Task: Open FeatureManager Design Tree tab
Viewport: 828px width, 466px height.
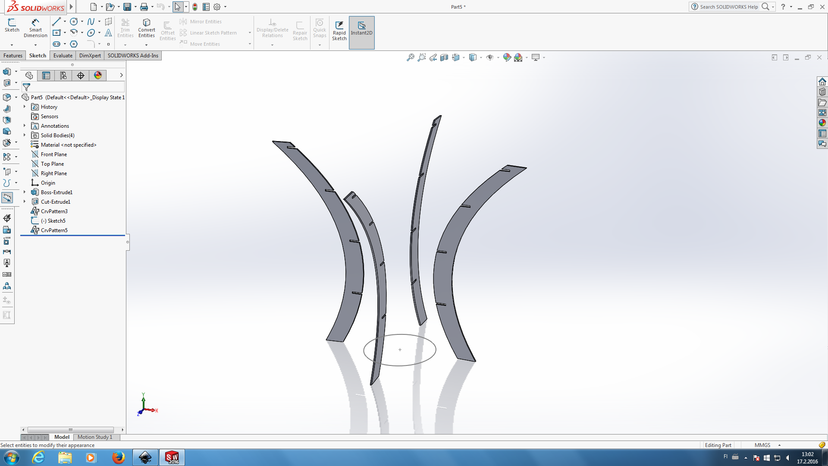Action: 29,76
